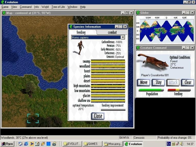The image size is (196, 147).
Task: Click the white view rectangle on Globe
Action: pos(158,35)
